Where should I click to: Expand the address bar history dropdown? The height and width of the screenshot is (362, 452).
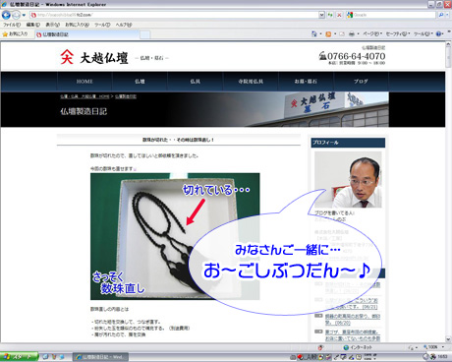[321, 15]
